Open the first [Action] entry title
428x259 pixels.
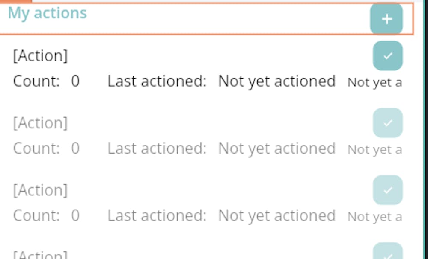[x=40, y=56]
